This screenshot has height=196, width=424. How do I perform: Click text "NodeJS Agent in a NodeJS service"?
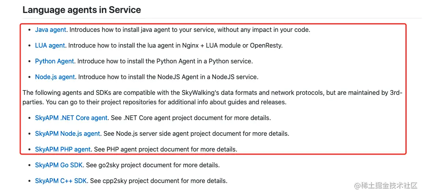pyautogui.click(x=208, y=77)
